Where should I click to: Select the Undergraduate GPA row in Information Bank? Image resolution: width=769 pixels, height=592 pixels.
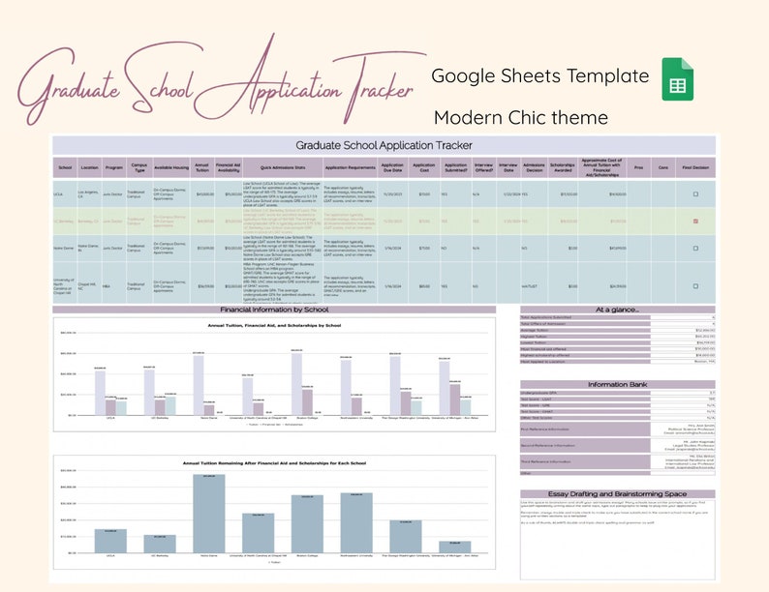coord(618,393)
